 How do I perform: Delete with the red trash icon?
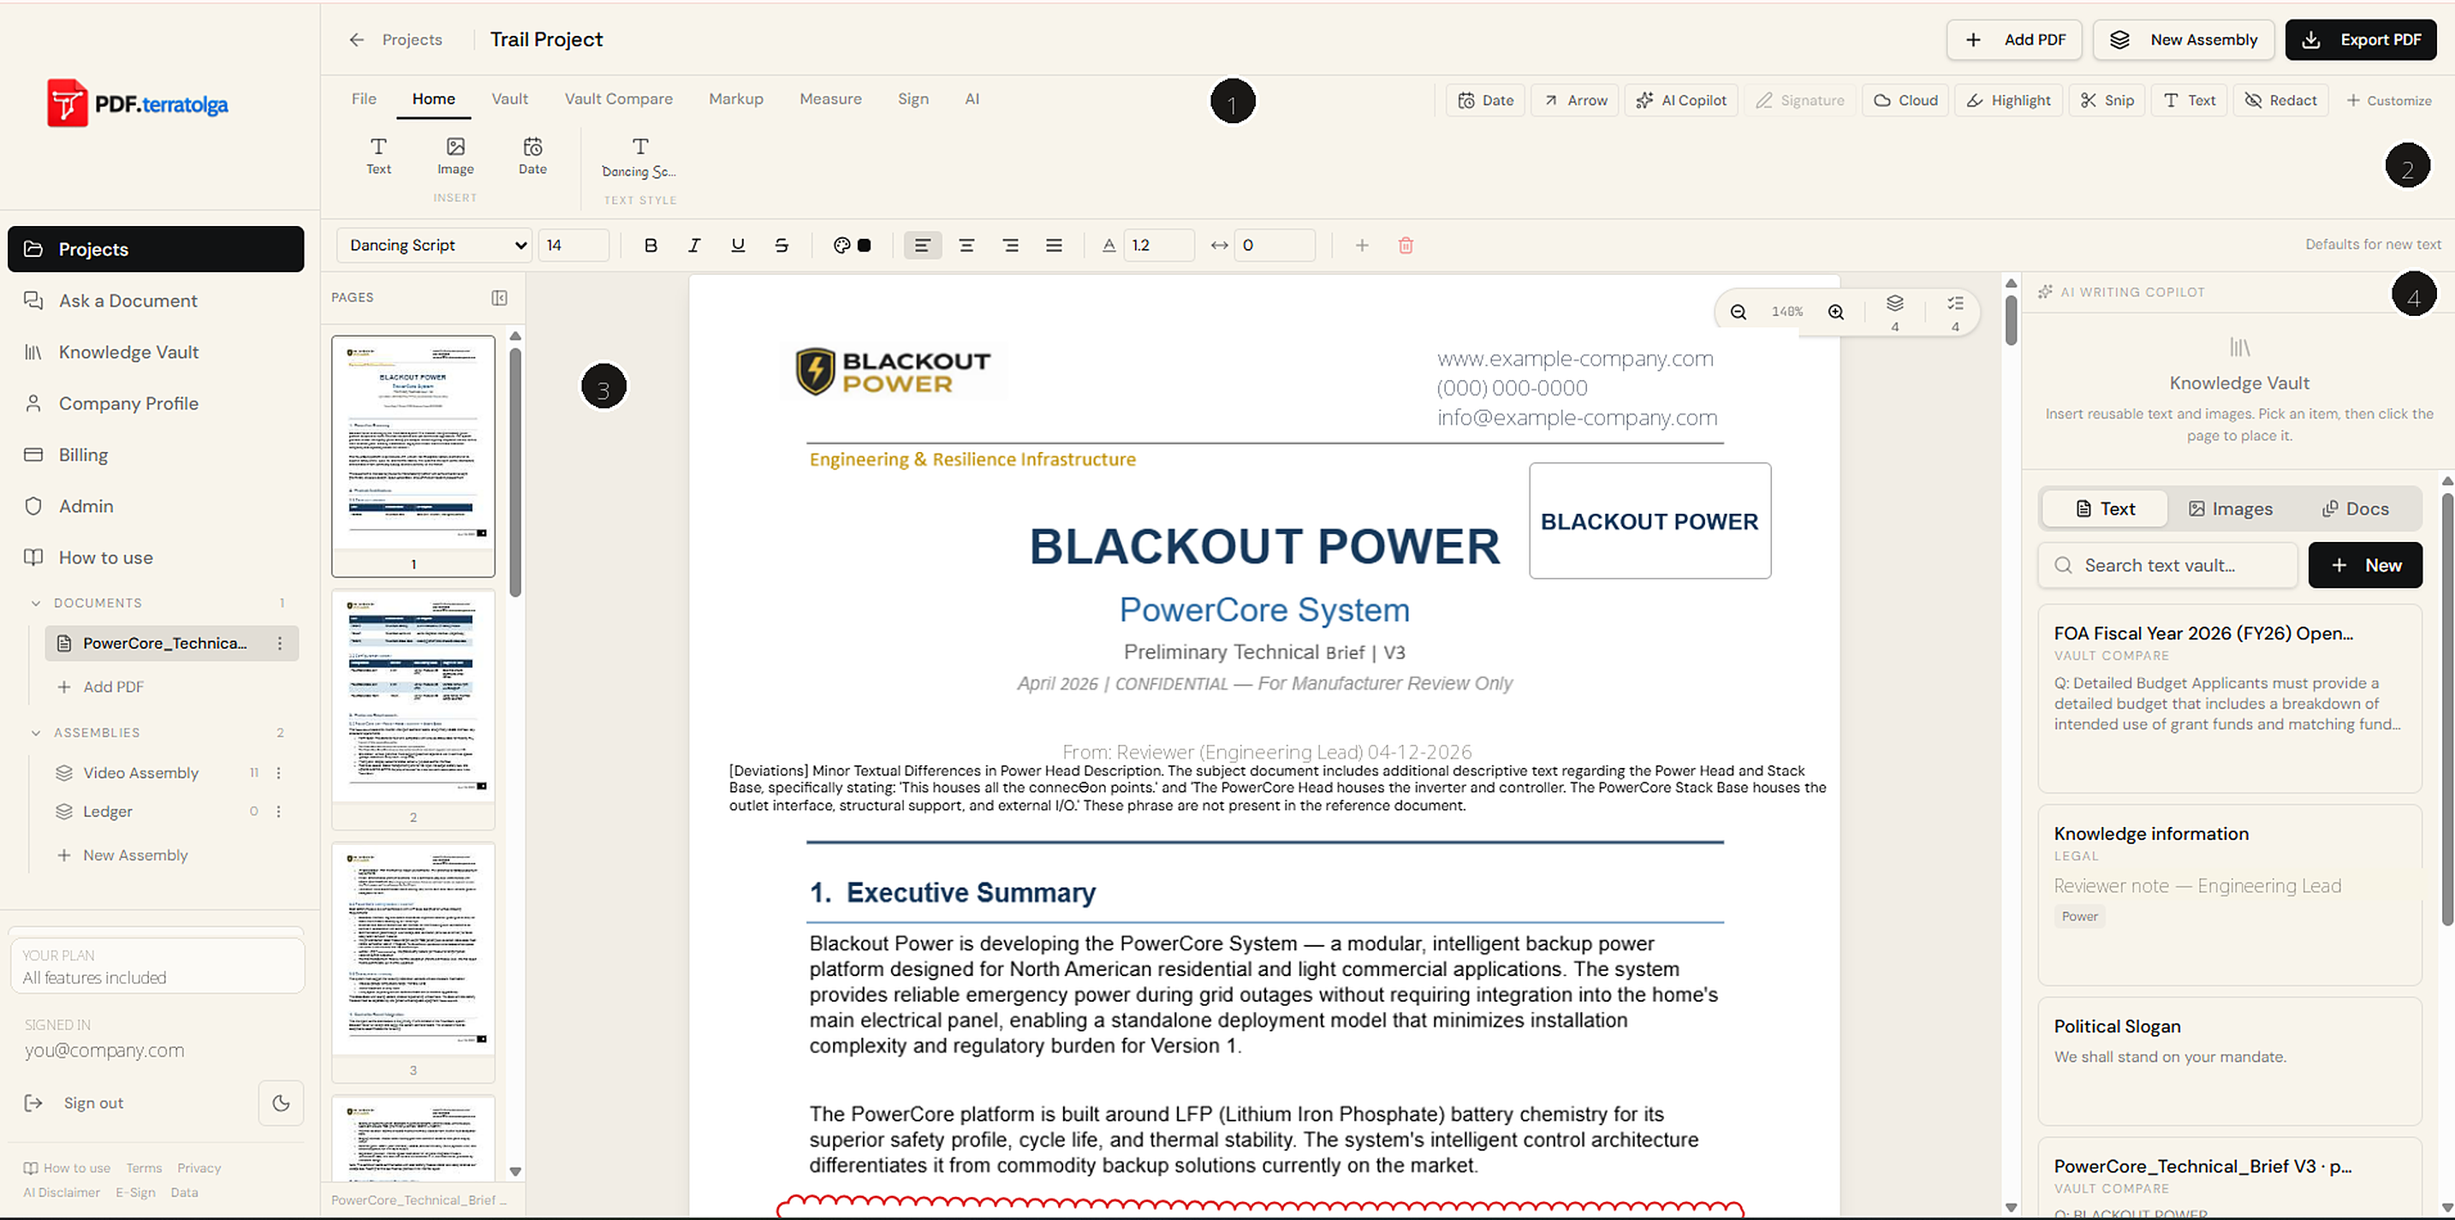coord(1406,245)
